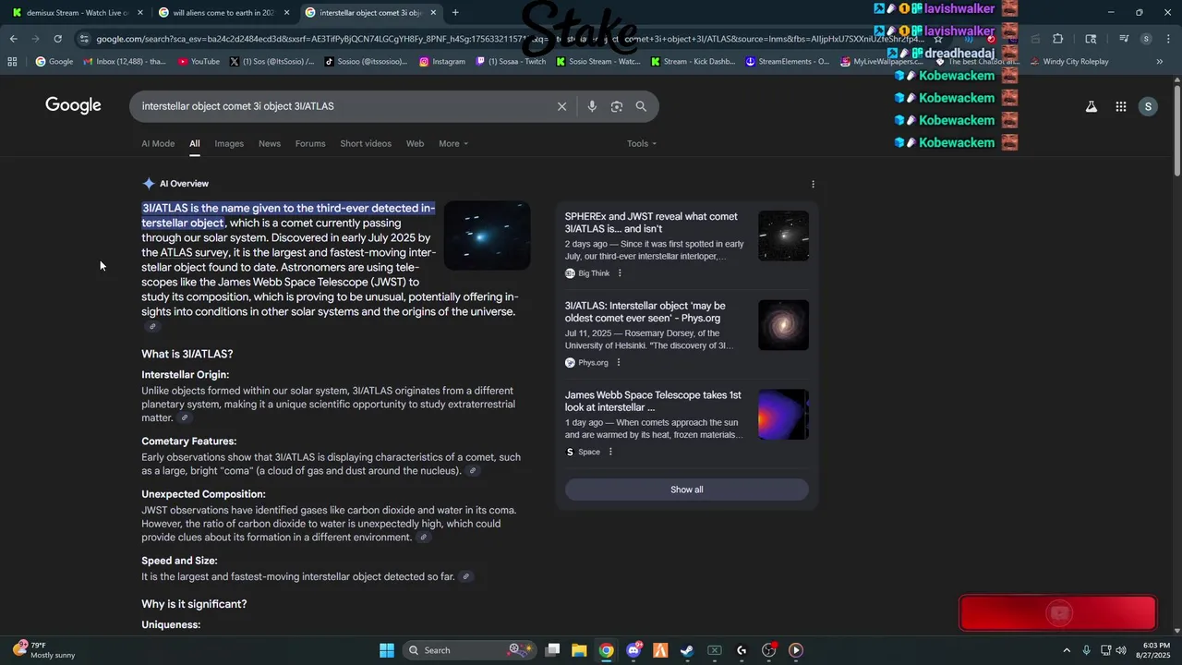Bookmark this page with the star
1182x665 pixels.
coord(938,39)
